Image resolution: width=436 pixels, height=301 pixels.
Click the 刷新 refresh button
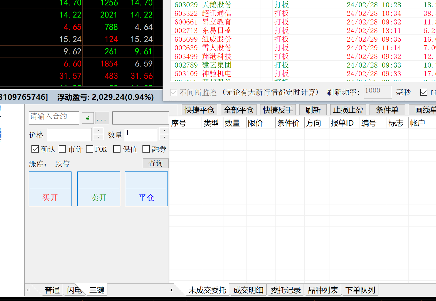(x=313, y=110)
